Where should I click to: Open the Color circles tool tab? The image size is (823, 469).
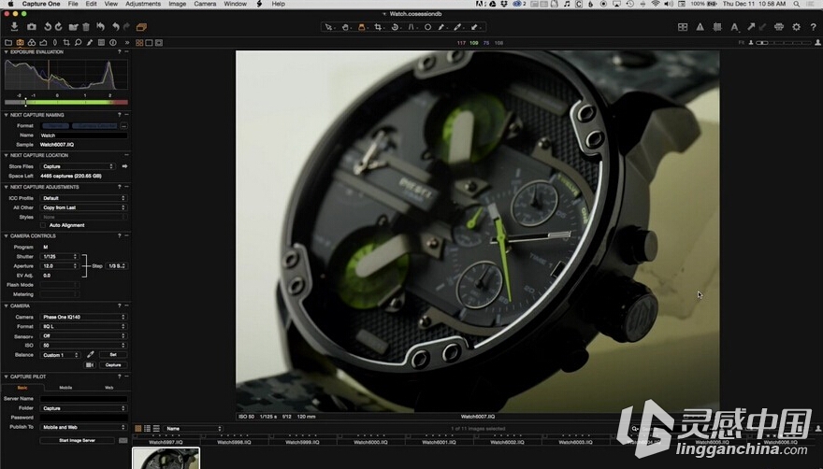tap(32, 42)
